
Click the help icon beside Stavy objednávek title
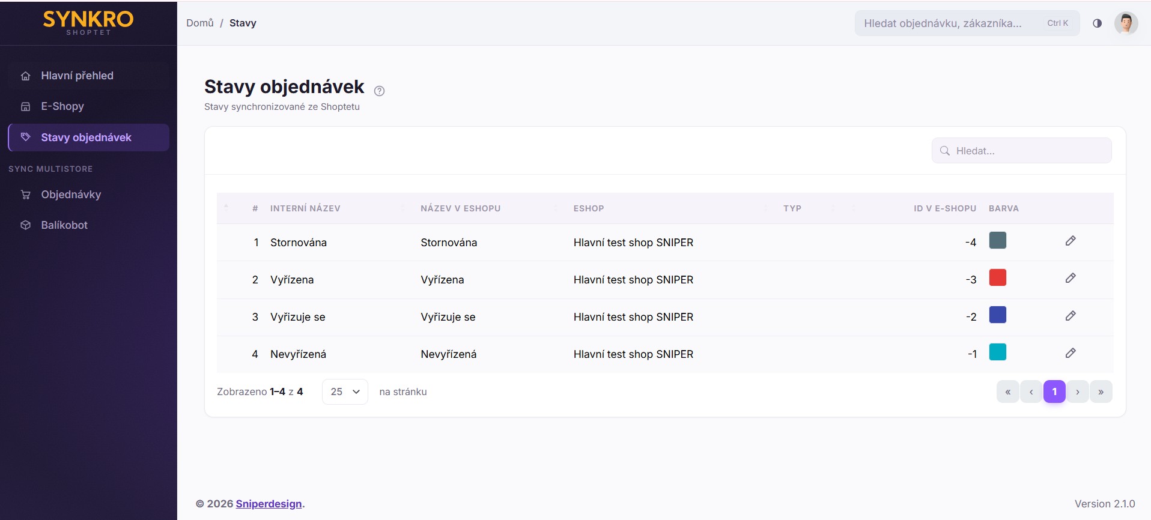click(x=379, y=91)
